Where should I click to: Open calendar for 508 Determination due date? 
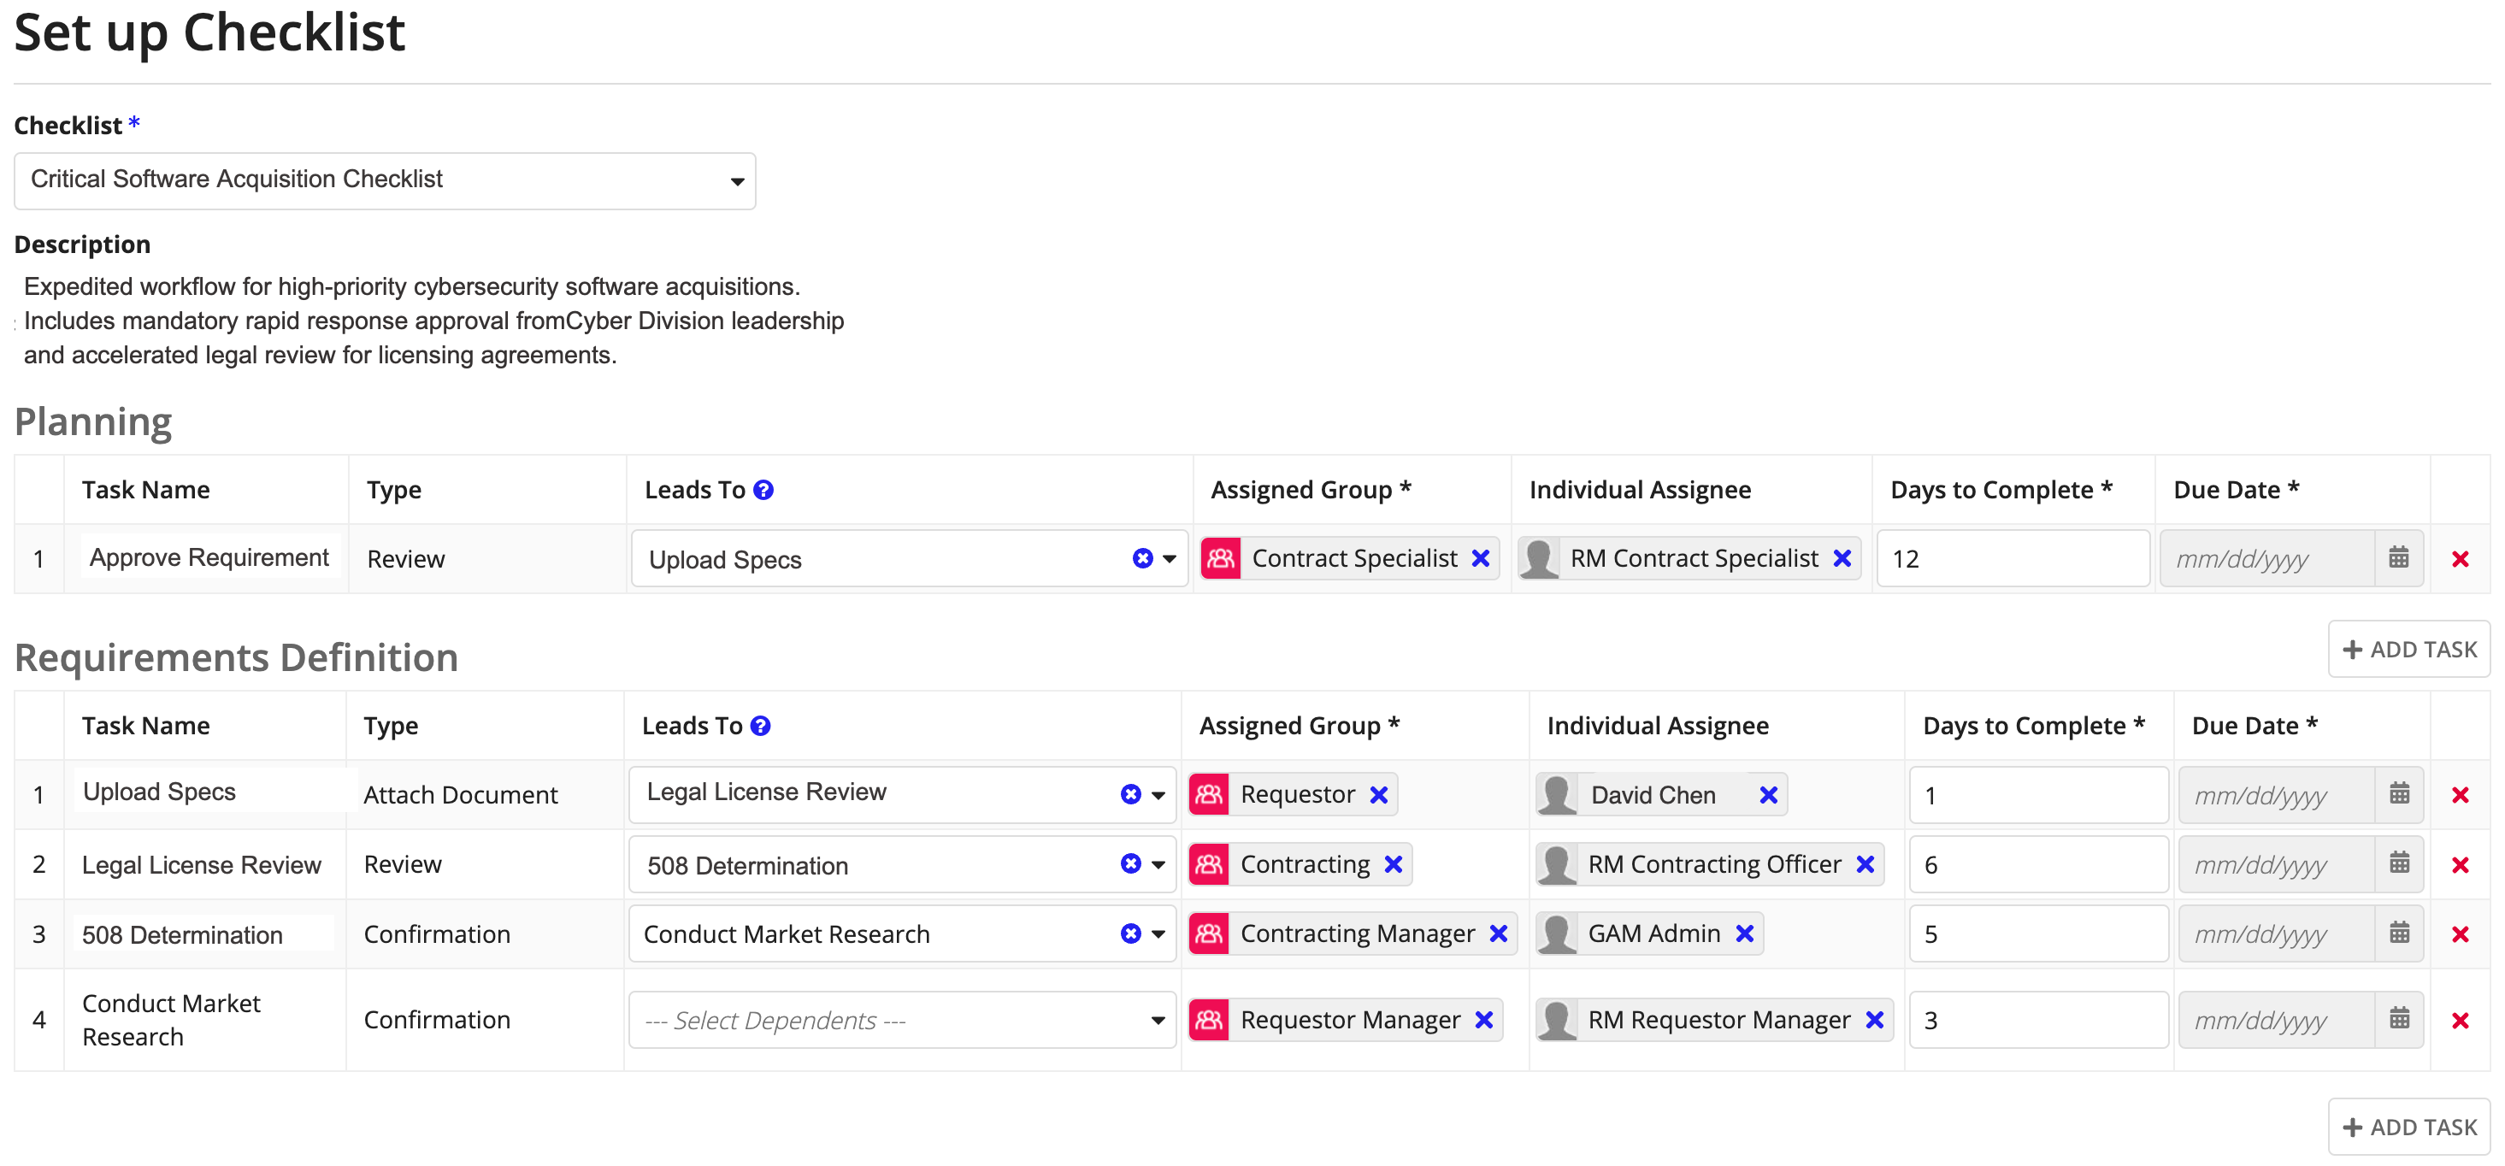pos(2398,933)
